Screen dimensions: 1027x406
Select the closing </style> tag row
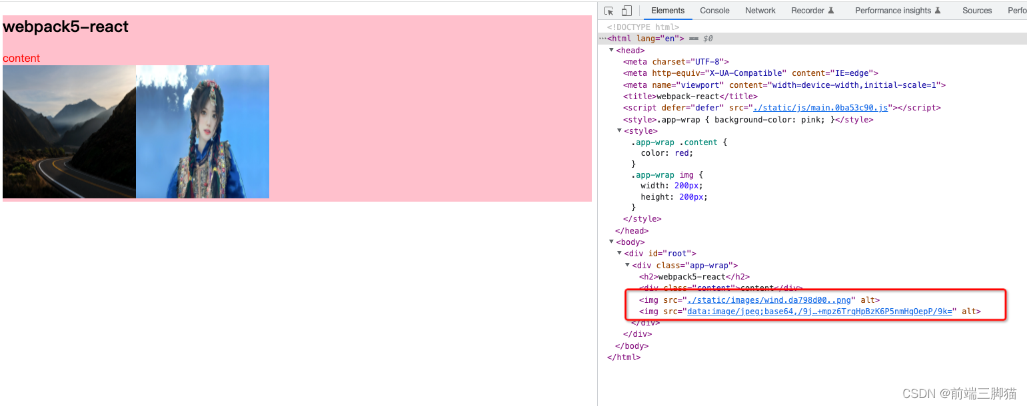pyautogui.click(x=642, y=219)
